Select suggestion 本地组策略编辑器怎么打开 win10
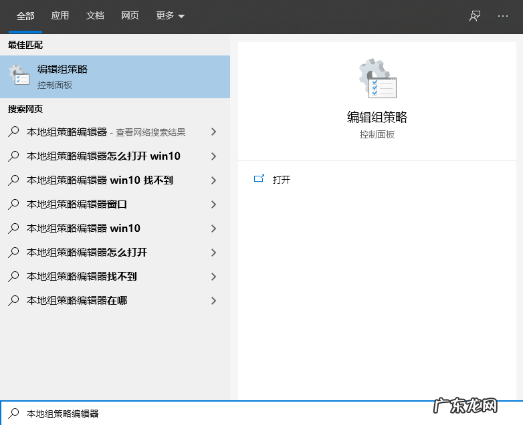This screenshot has height=425, width=523. point(115,156)
